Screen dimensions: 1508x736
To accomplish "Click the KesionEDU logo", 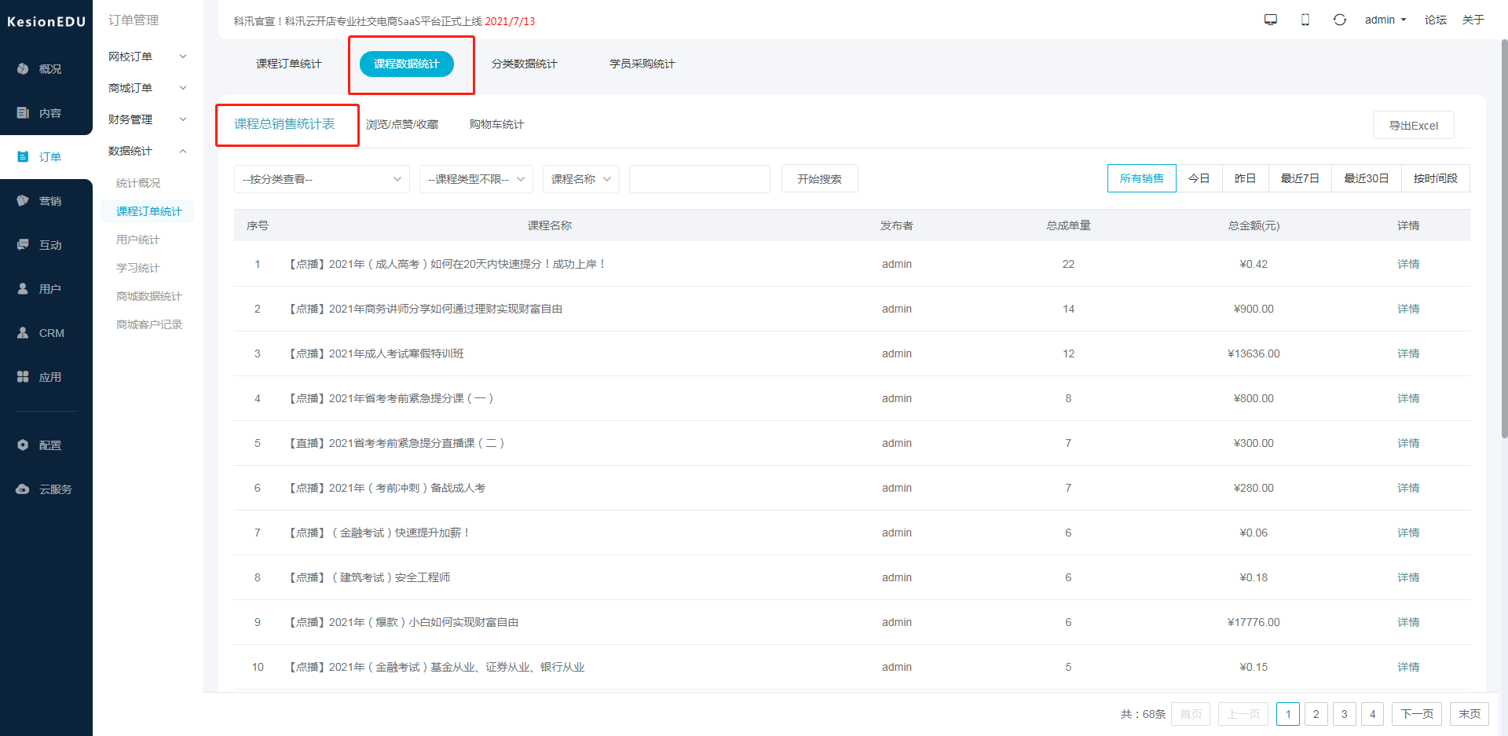I will coord(46,22).
